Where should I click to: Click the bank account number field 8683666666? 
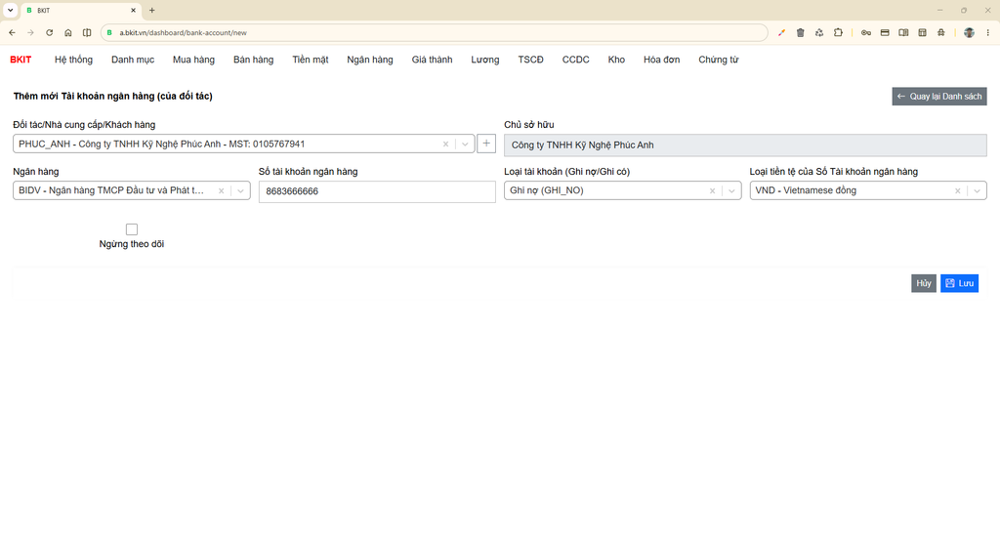coord(377,191)
